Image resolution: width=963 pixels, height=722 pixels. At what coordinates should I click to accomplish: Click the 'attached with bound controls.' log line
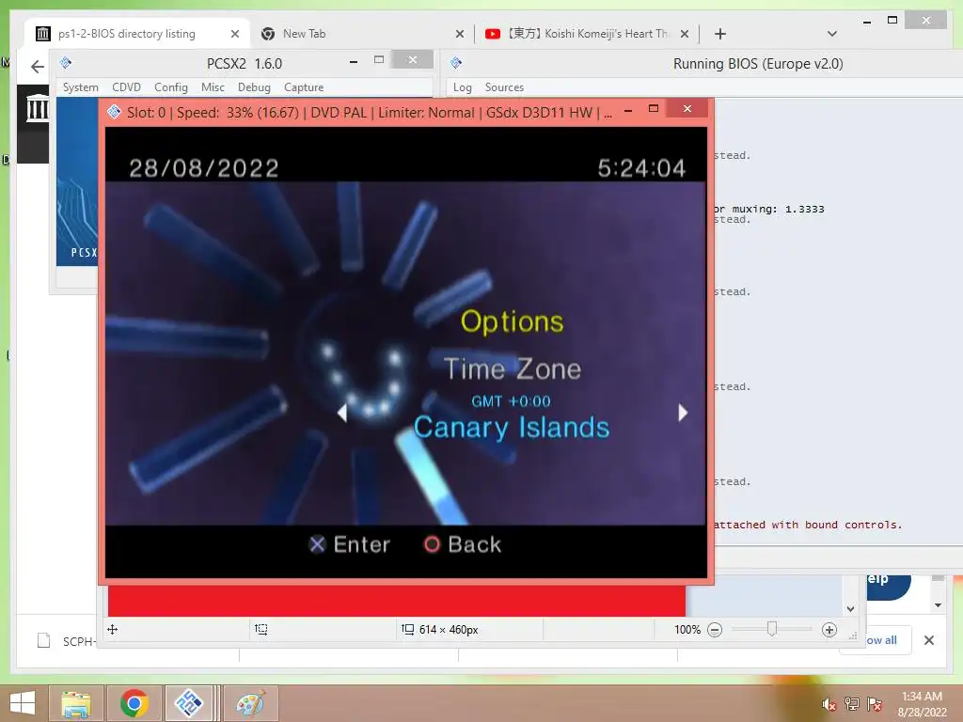(808, 525)
